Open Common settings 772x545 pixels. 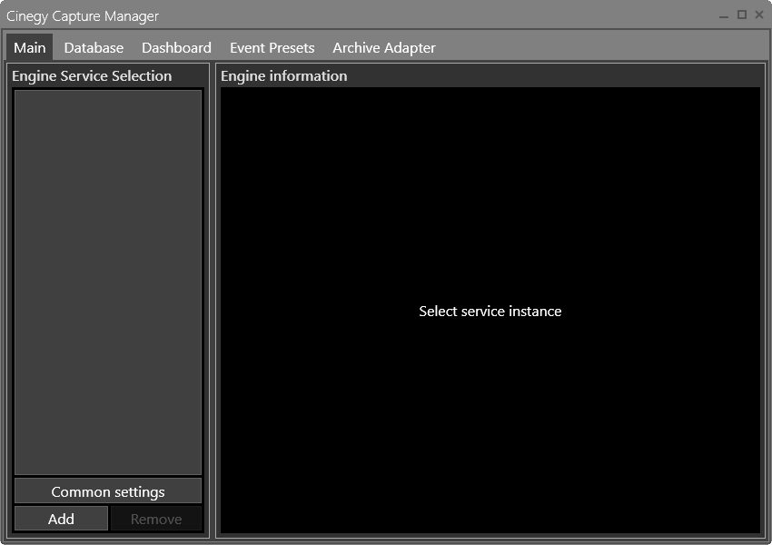pos(108,491)
